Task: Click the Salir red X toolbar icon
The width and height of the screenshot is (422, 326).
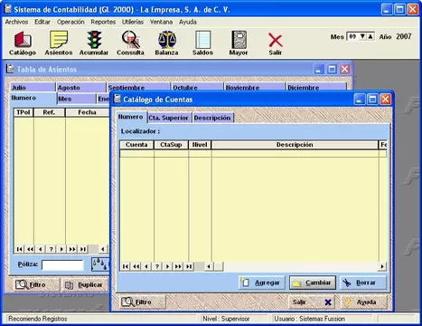Action: coord(275,44)
